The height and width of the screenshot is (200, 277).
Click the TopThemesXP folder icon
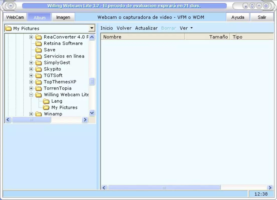(x=39, y=82)
